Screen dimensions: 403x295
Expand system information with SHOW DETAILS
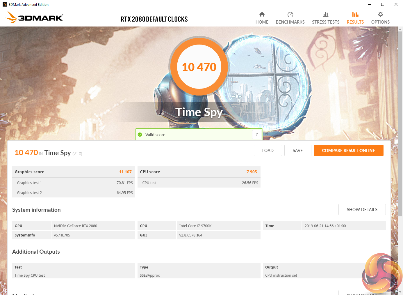click(x=362, y=209)
